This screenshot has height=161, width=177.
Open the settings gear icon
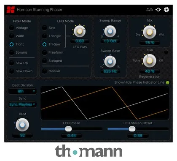(166, 10)
